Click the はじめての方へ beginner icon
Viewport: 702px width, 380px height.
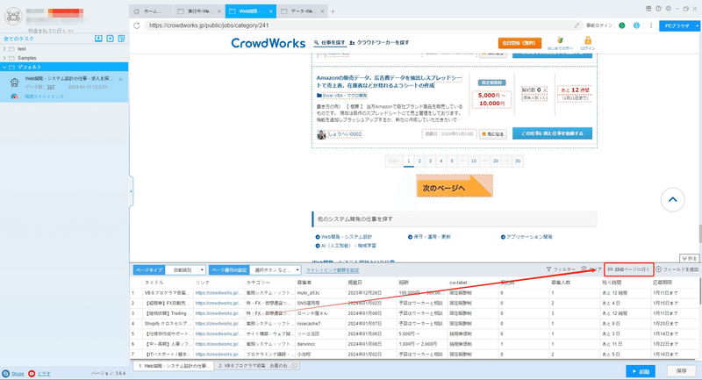pos(560,43)
